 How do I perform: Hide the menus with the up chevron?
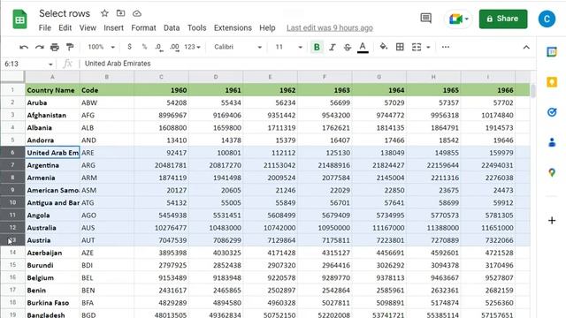(526, 47)
